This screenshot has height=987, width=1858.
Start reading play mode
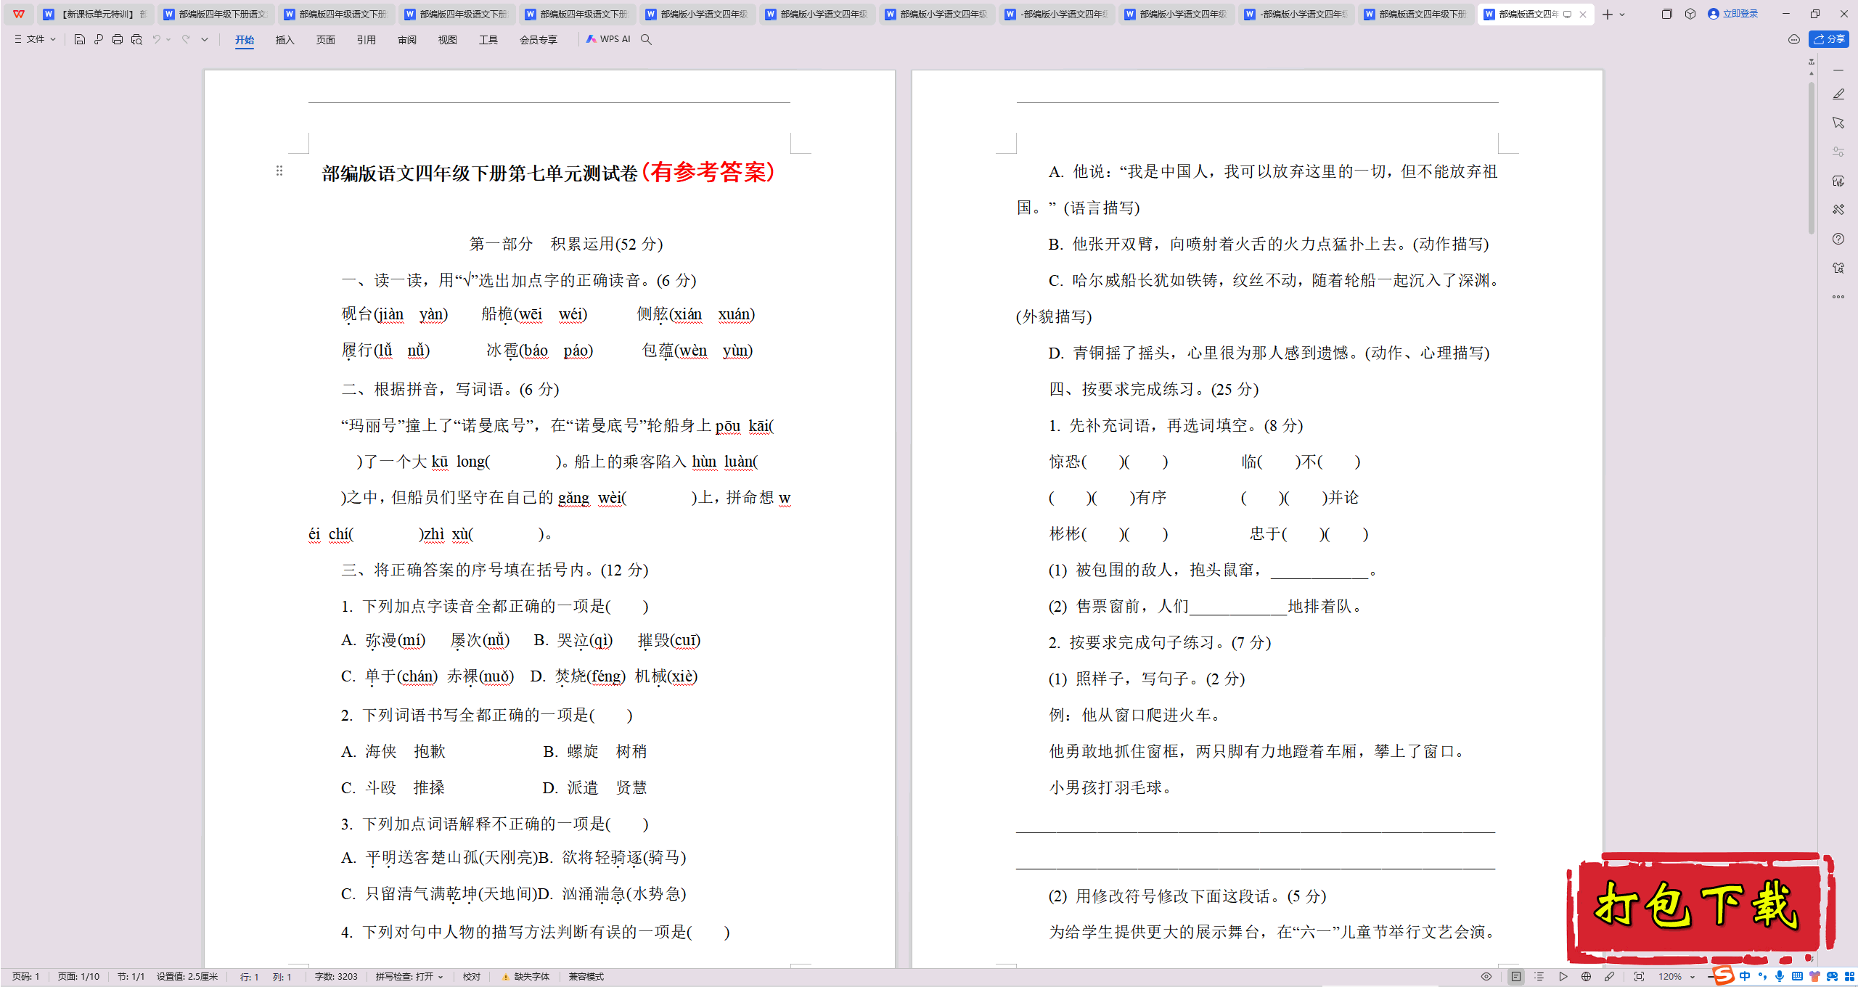1563,977
